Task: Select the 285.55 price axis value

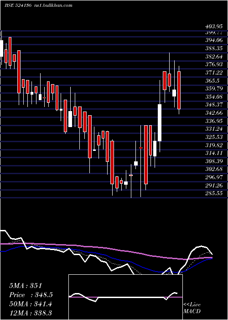Action: click(x=214, y=193)
